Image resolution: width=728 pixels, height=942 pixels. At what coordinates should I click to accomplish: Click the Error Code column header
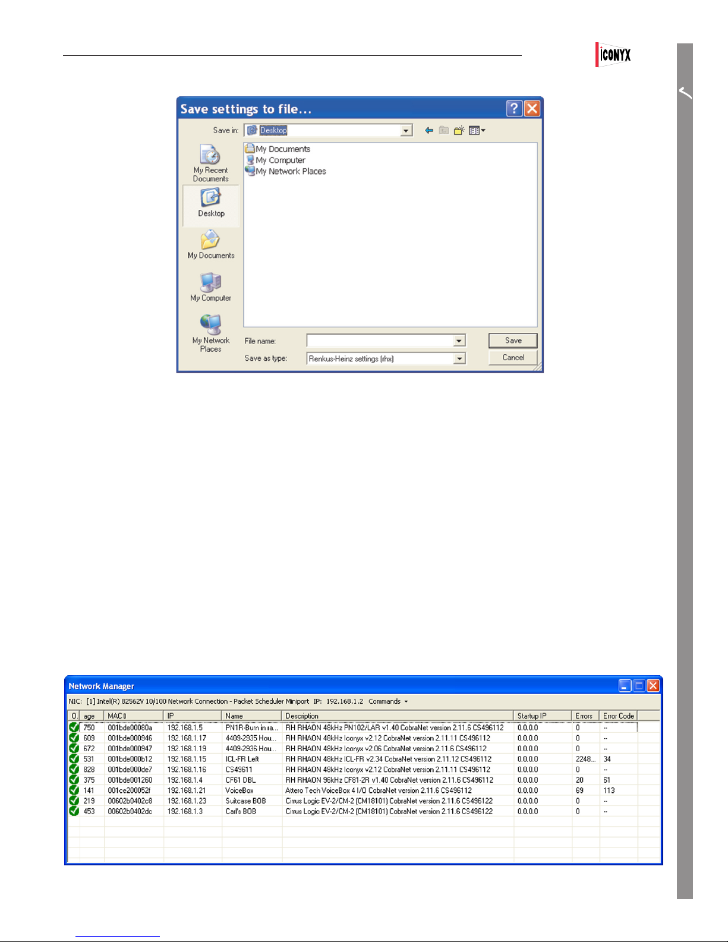618,716
